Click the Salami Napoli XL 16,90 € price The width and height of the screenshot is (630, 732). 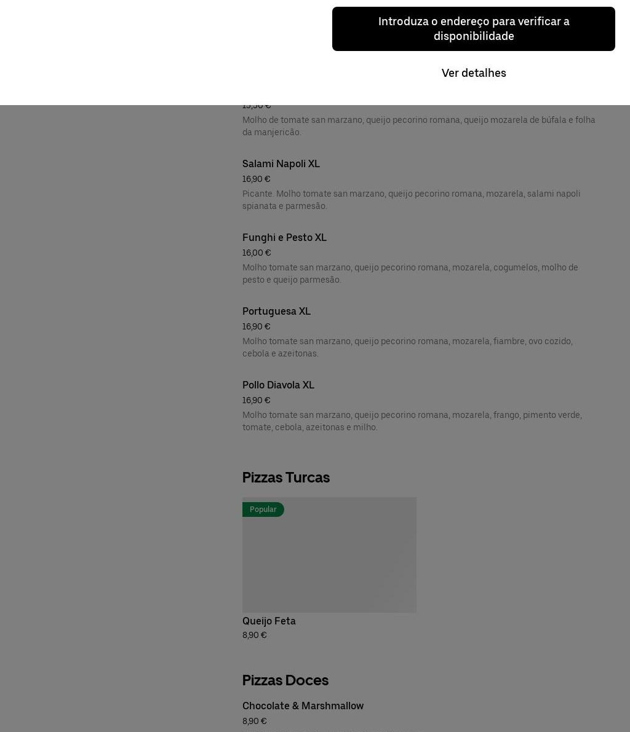pos(256,179)
